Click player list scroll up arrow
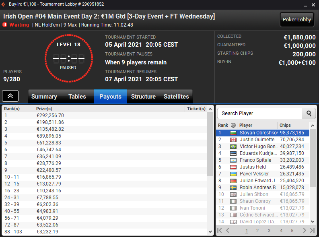The width and height of the screenshot is (319, 237). pos(313,126)
